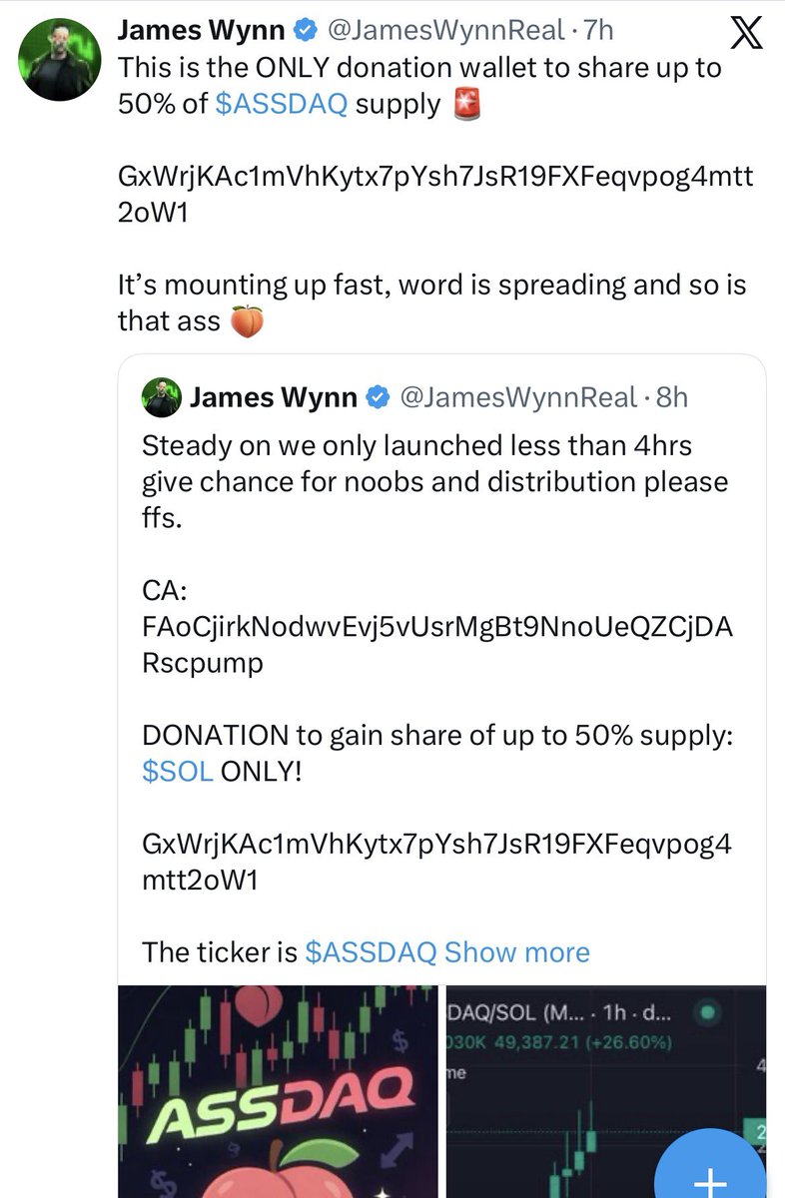The width and height of the screenshot is (785, 1198).
Task: Open the $ASSDAQ cashtag in main tweet
Action: pyautogui.click(x=281, y=105)
